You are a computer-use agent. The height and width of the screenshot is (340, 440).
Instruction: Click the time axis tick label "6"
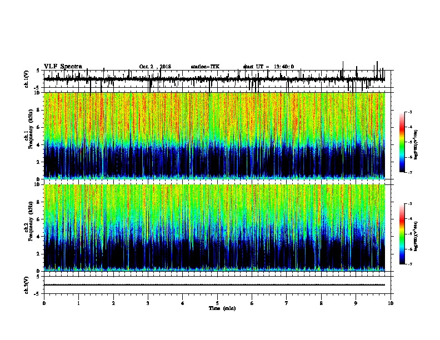252,303
